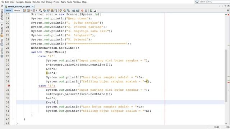
Task: Open Back history dropdown arrow
Action: [x=31, y=10]
